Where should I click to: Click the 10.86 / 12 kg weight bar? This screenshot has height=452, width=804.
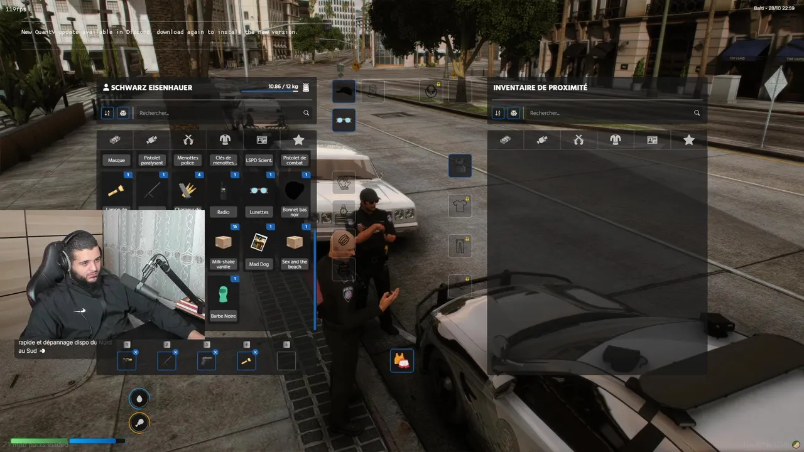(x=269, y=91)
